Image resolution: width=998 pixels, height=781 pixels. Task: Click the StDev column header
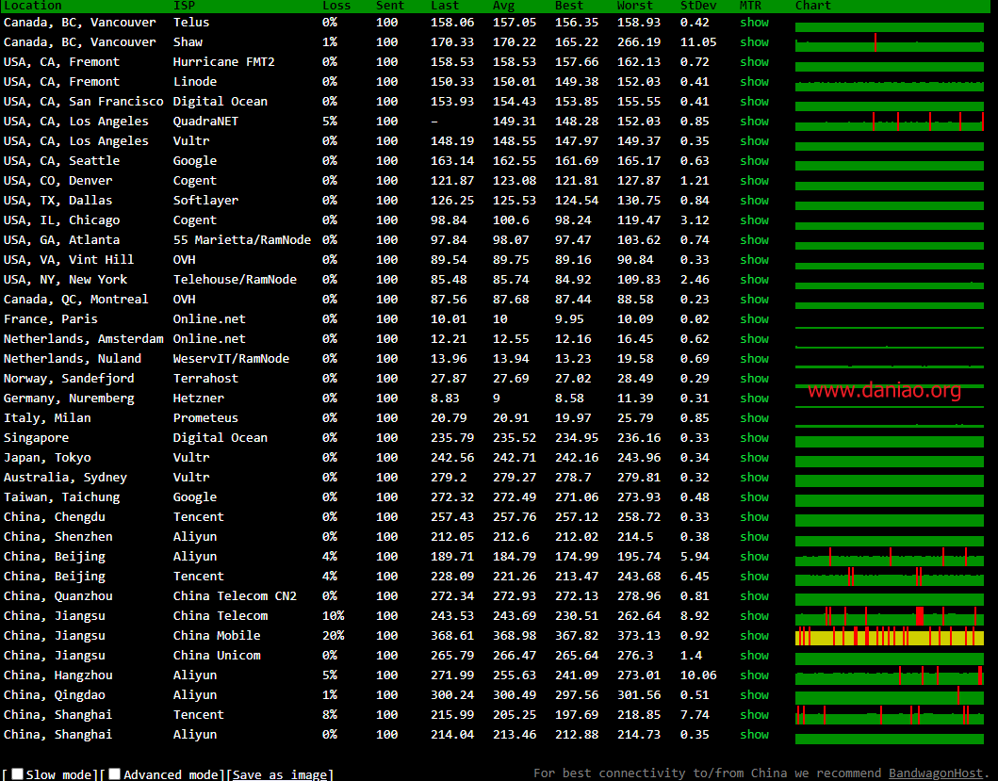click(697, 6)
